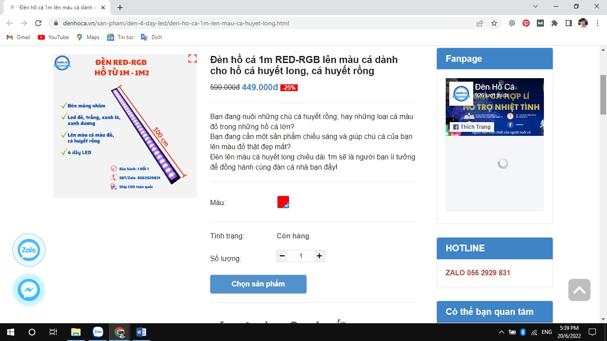Click the Zalo chat floating icon
Viewport: 607px width, 341px height.
(29, 250)
